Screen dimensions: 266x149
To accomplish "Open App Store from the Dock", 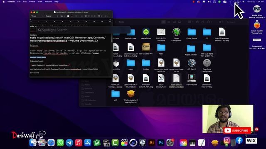I will pyautogui.click(x=88, y=143).
